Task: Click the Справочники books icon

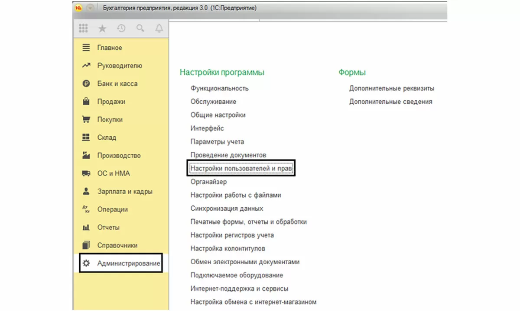Action: 86,245
